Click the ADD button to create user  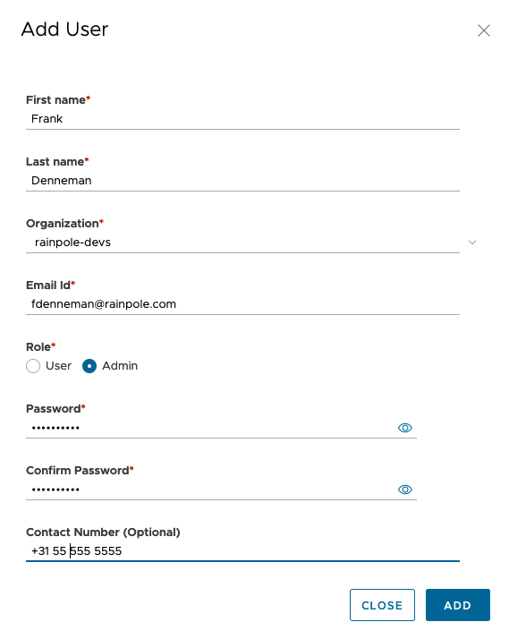[x=458, y=605]
